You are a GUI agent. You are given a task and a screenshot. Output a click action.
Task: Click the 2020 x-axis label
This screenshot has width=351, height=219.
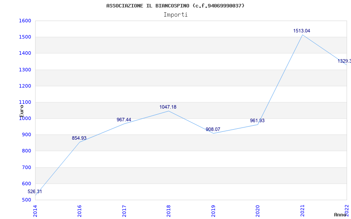[258, 211]
